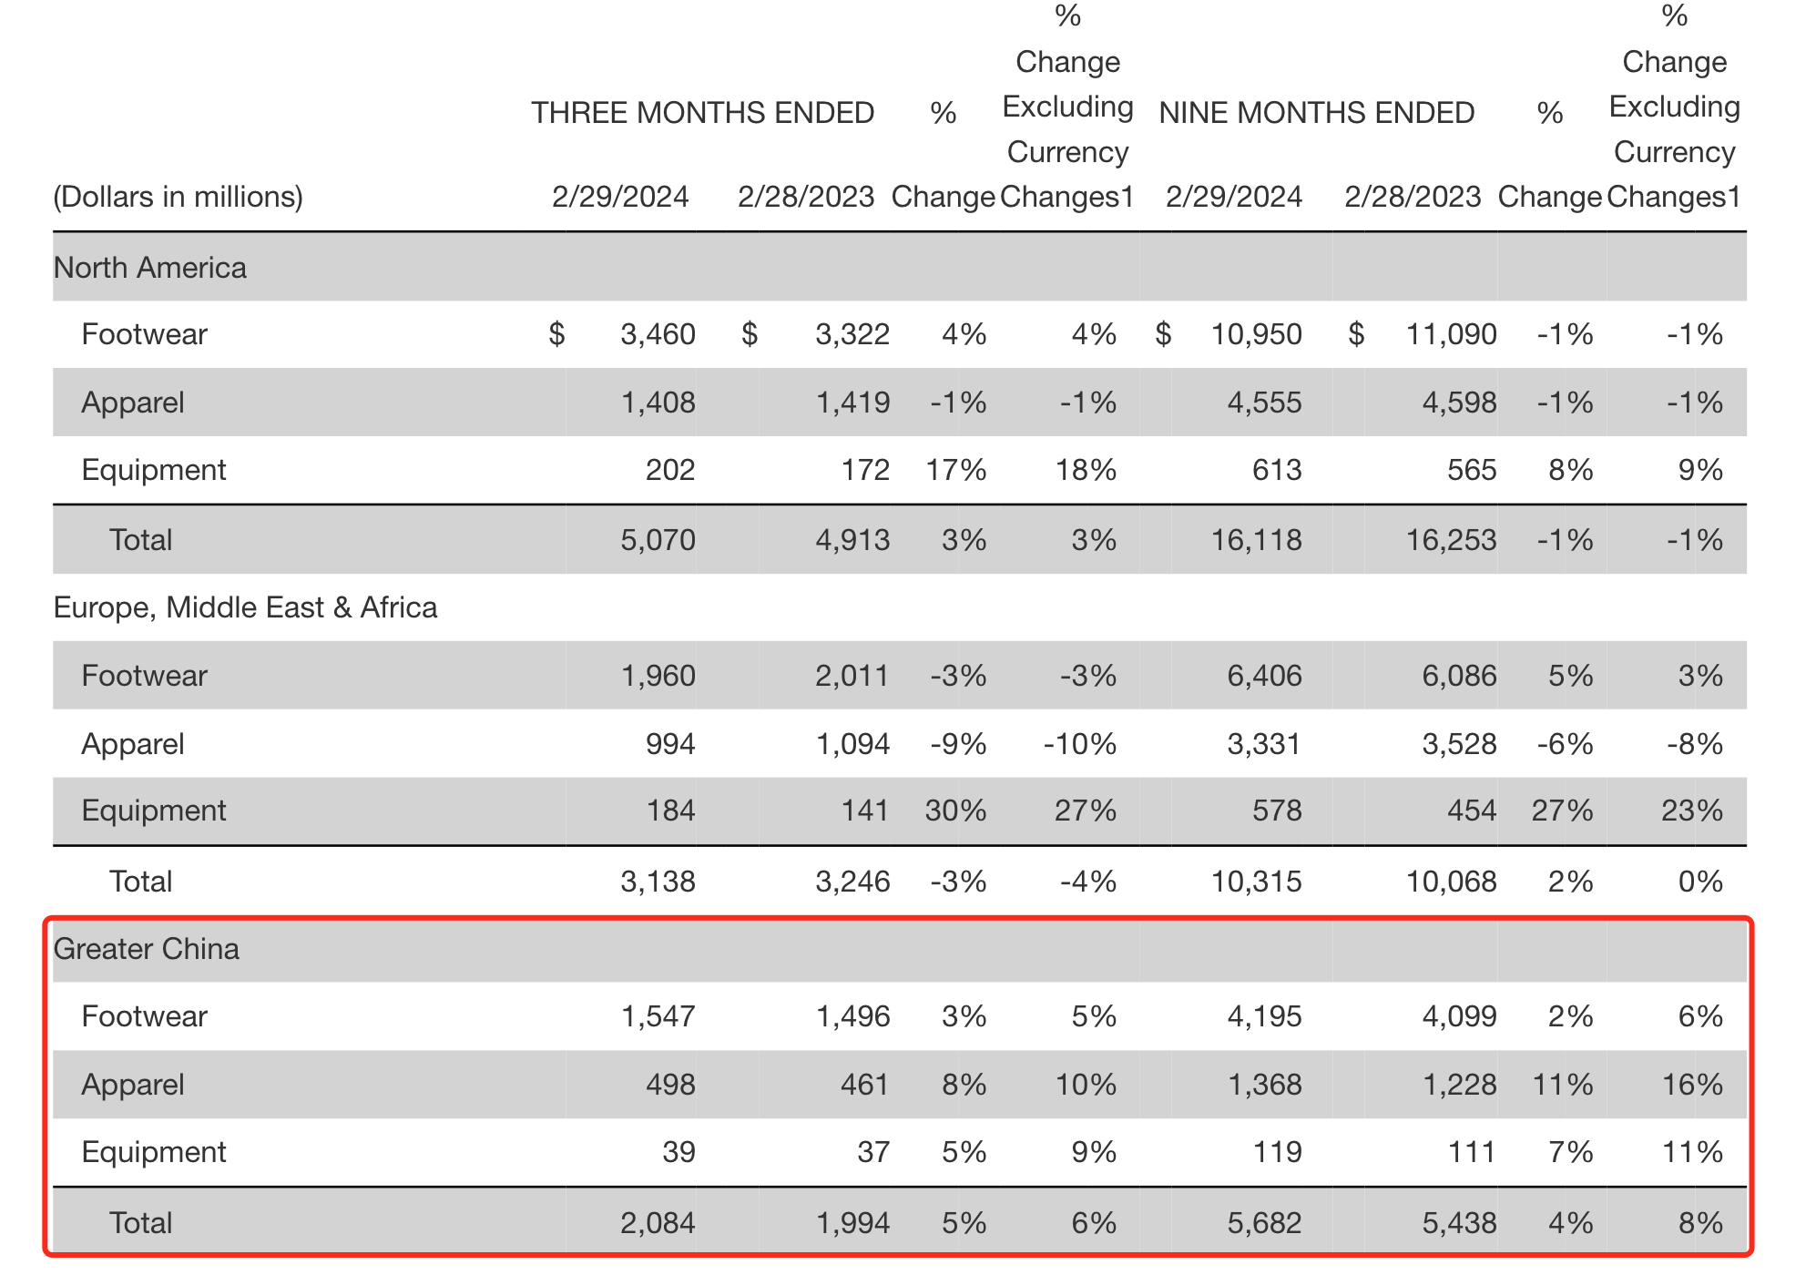Select the Europe, Middle East & Africa heading
This screenshot has height=1275, width=1816.
click(245, 607)
